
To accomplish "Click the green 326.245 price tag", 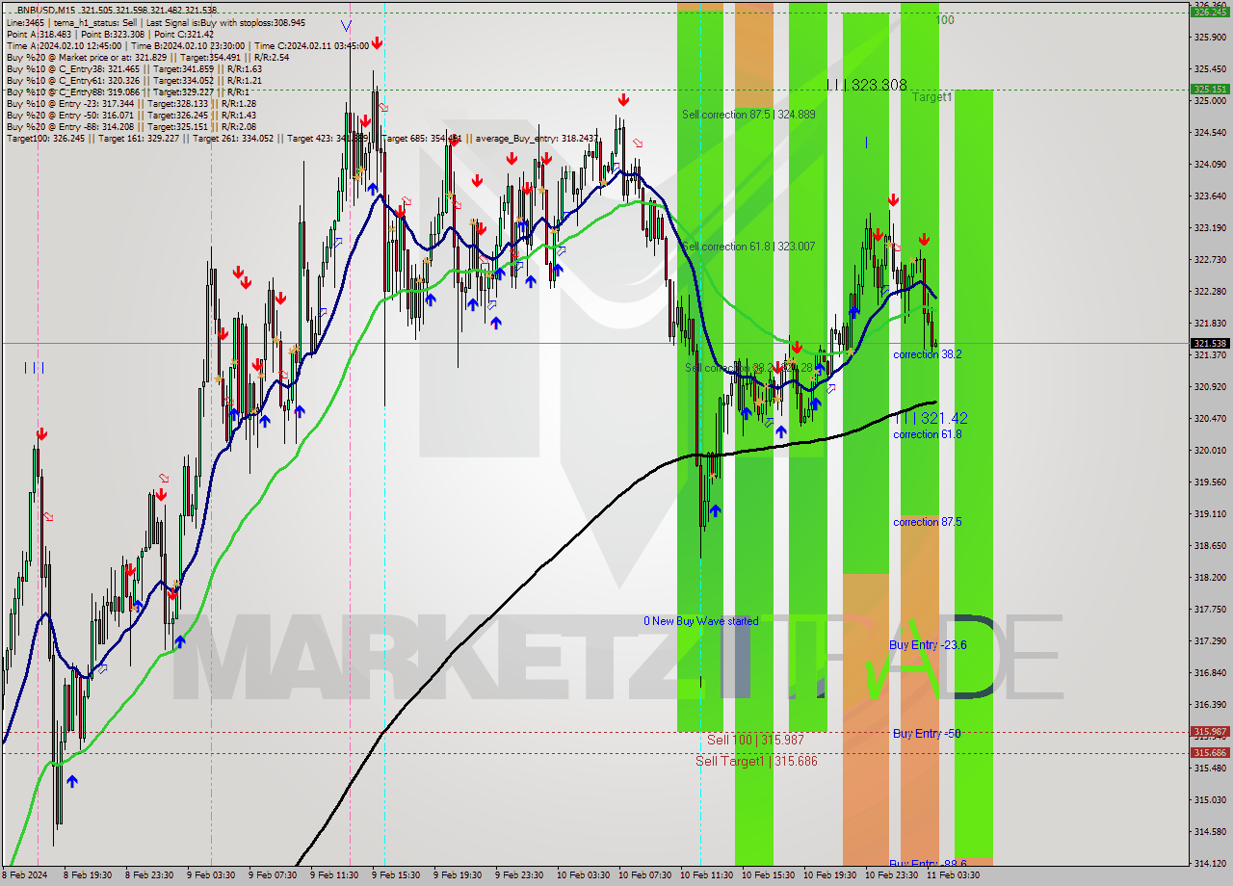I will click(1210, 12).
